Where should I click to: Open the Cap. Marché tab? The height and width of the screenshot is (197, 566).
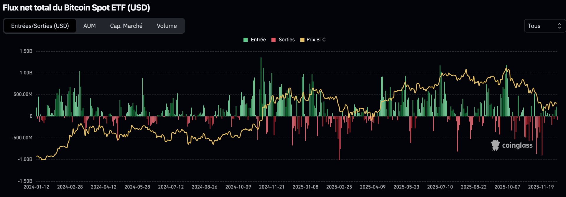pos(126,26)
